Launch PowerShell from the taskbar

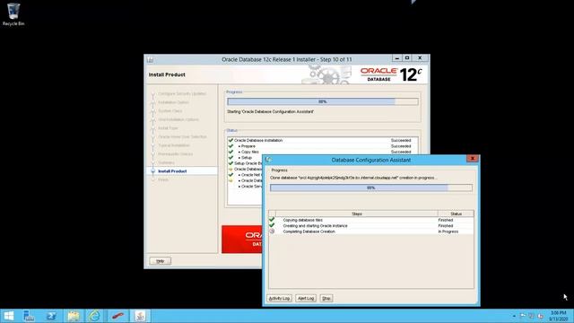click(51, 316)
